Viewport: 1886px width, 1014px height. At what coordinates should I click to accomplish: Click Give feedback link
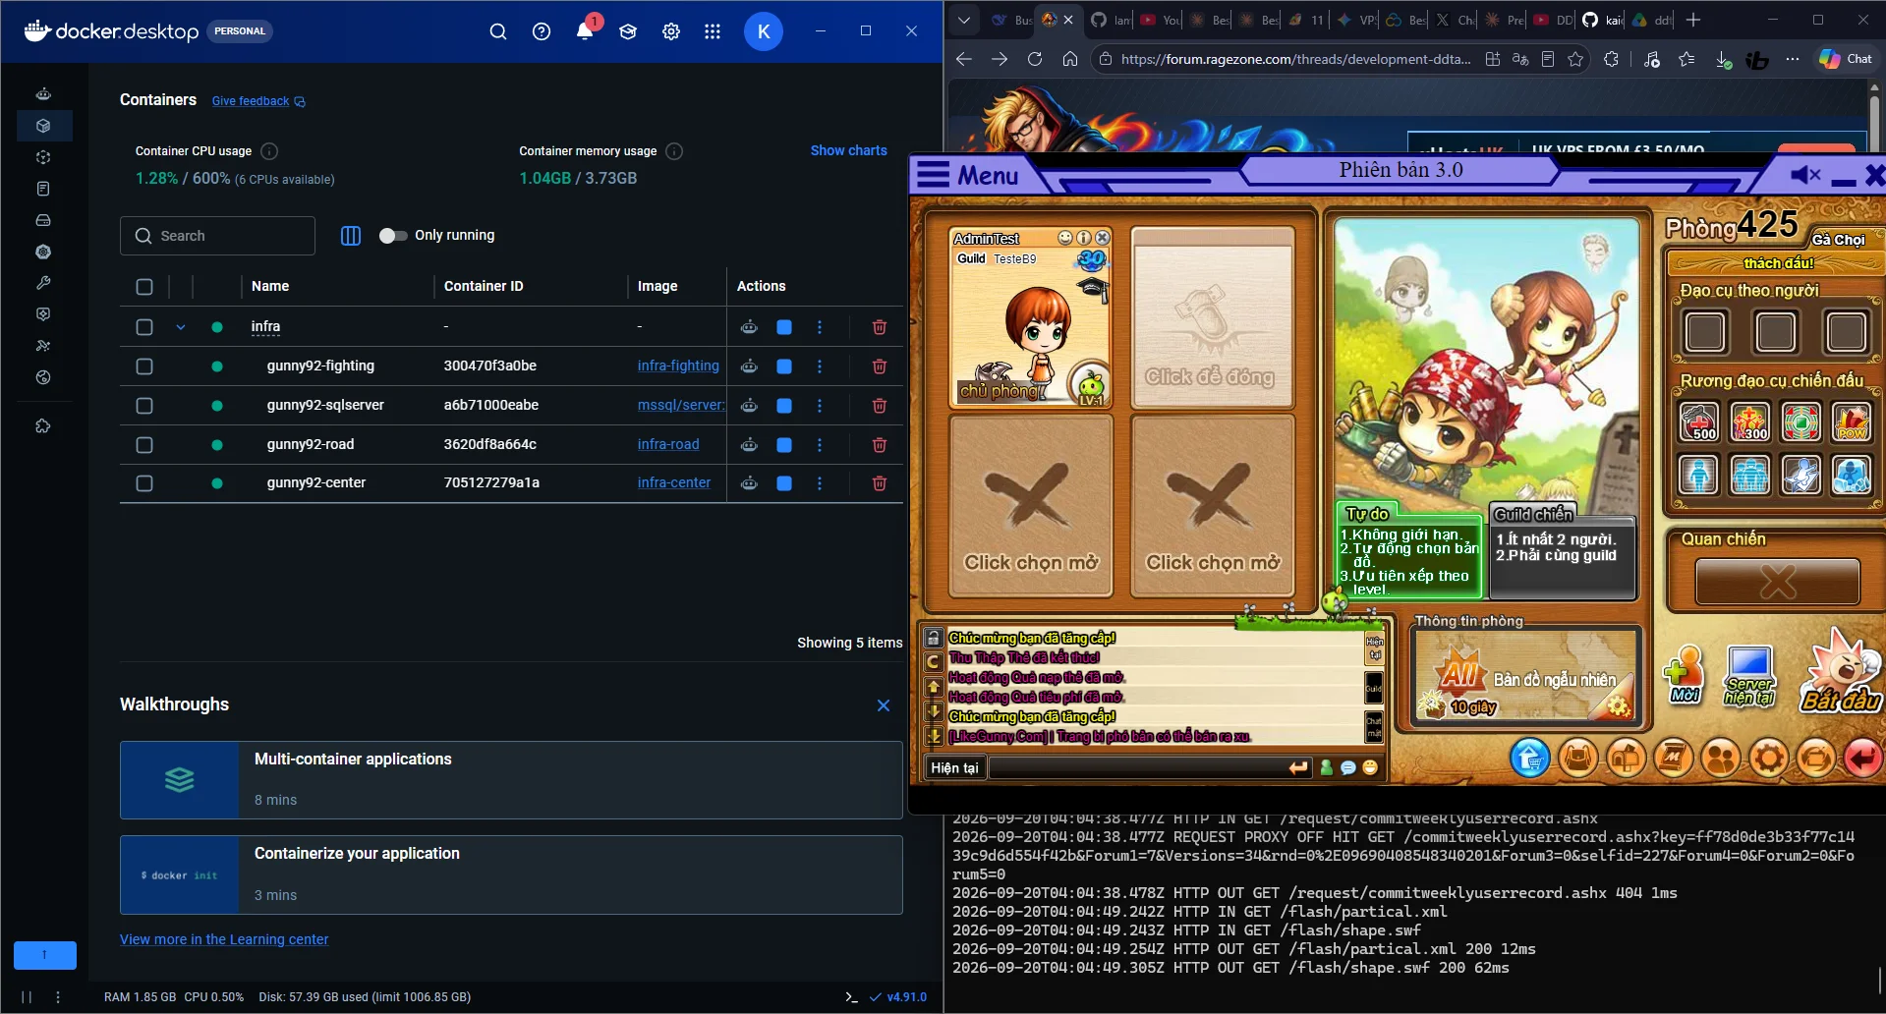pos(258,101)
